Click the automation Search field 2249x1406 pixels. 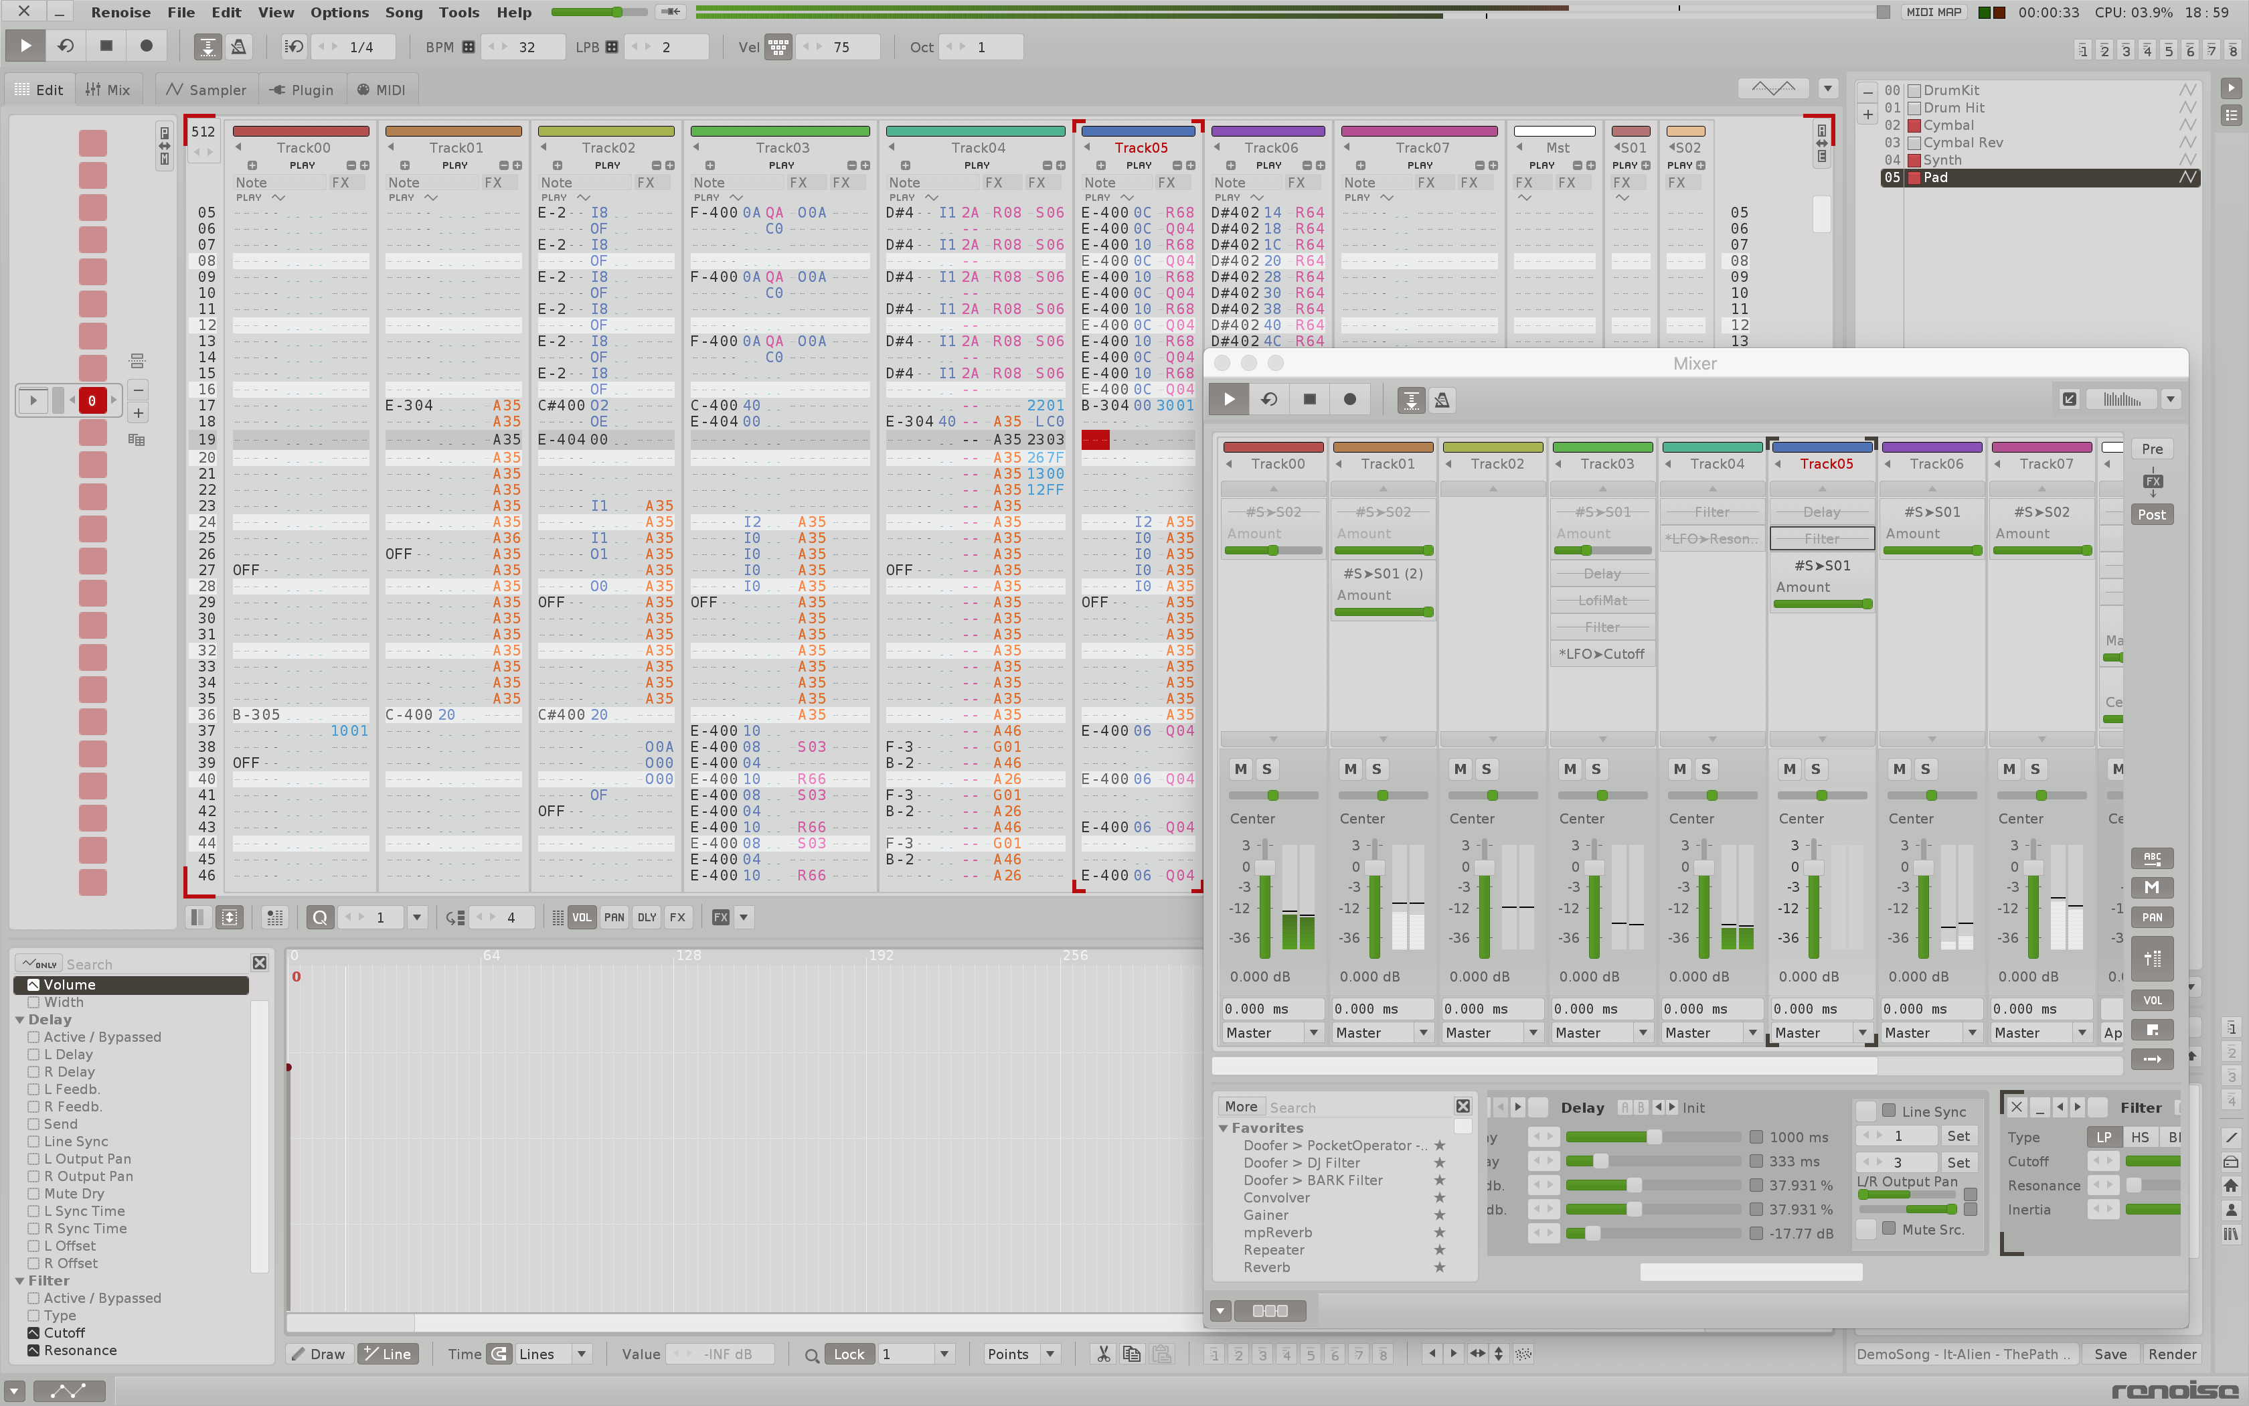click(x=156, y=964)
